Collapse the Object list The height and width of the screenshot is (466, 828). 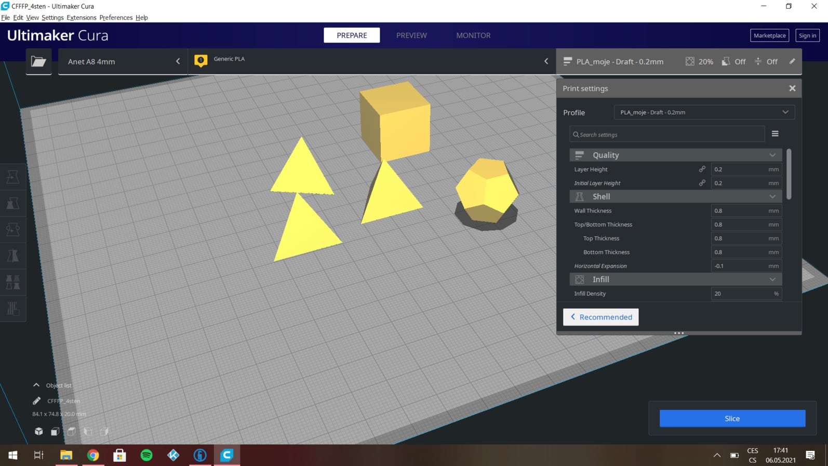coord(36,385)
